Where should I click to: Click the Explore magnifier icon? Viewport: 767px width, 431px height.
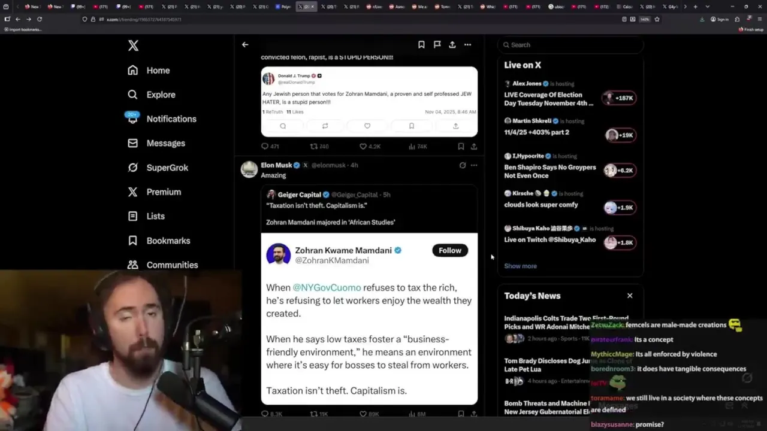[133, 95]
